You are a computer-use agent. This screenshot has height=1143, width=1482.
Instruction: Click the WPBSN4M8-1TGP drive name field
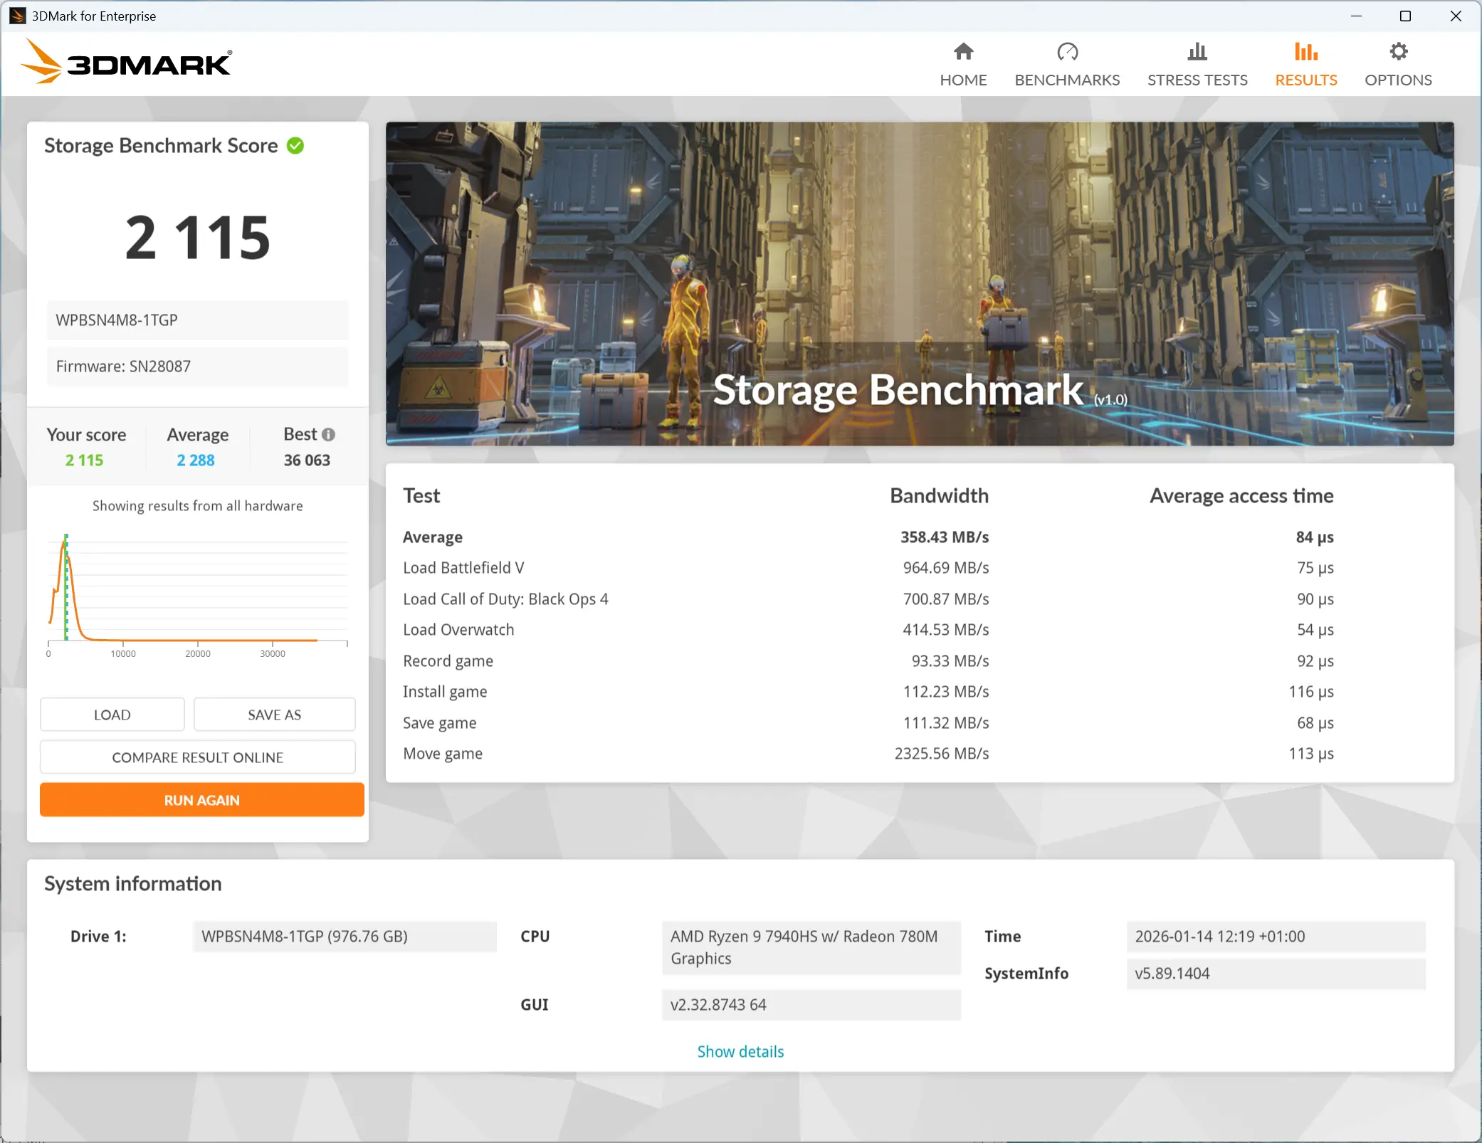click(198, 320)
